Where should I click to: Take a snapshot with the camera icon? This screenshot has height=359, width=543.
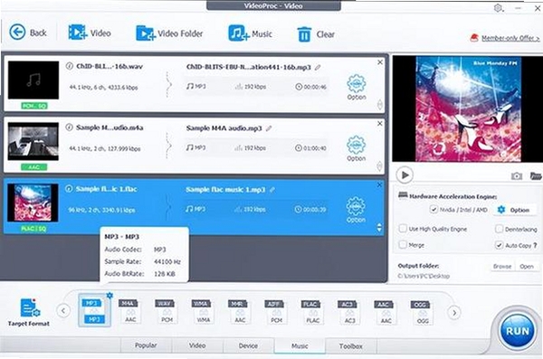[x=517, y=175]
